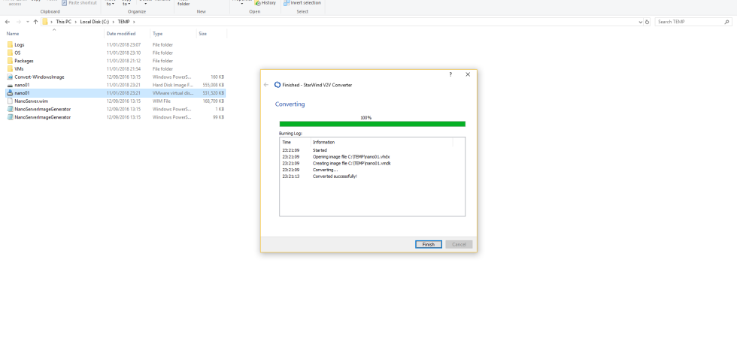Select 'Creating image file C:\TEMP\nano01.vmdk' log entry
This screenshot has height=338, width=737.
tap(352, 164)
